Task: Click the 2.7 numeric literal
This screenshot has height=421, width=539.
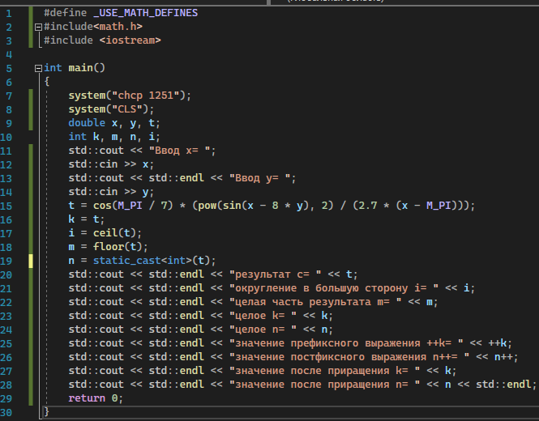Action: (368, 206)
